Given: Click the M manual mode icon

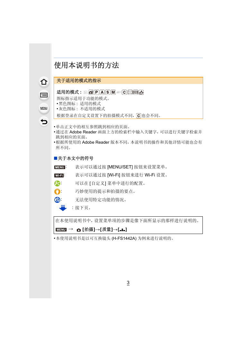Looking at the screenshot, I should point(113,92).
